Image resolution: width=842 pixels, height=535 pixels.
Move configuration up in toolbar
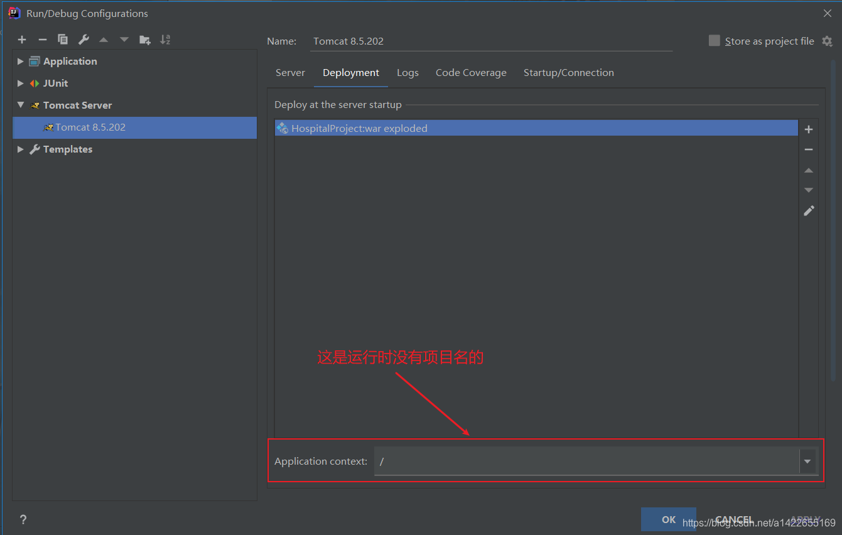pyautogui.click(x=104, y=40)
